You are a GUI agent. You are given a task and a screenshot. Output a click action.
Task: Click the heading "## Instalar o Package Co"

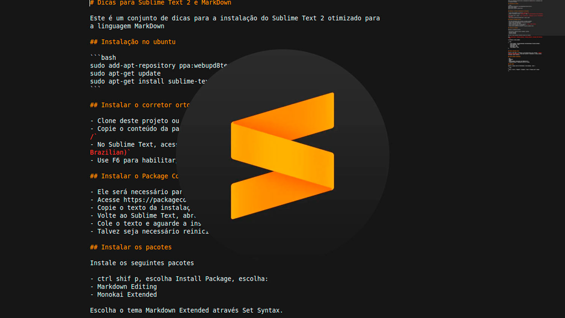pyautogui.click(x=134, y=176)
